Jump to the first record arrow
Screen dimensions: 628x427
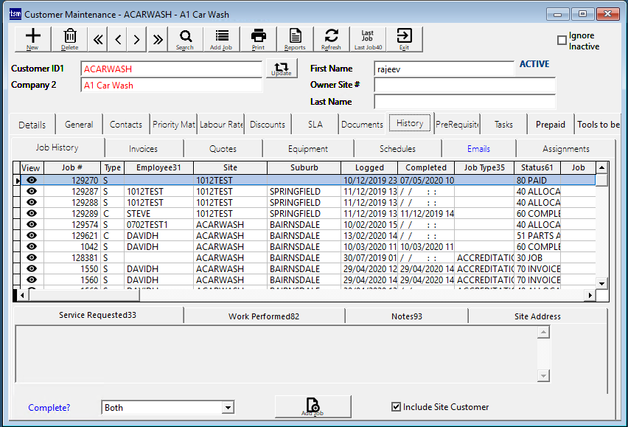pos(97,39)
